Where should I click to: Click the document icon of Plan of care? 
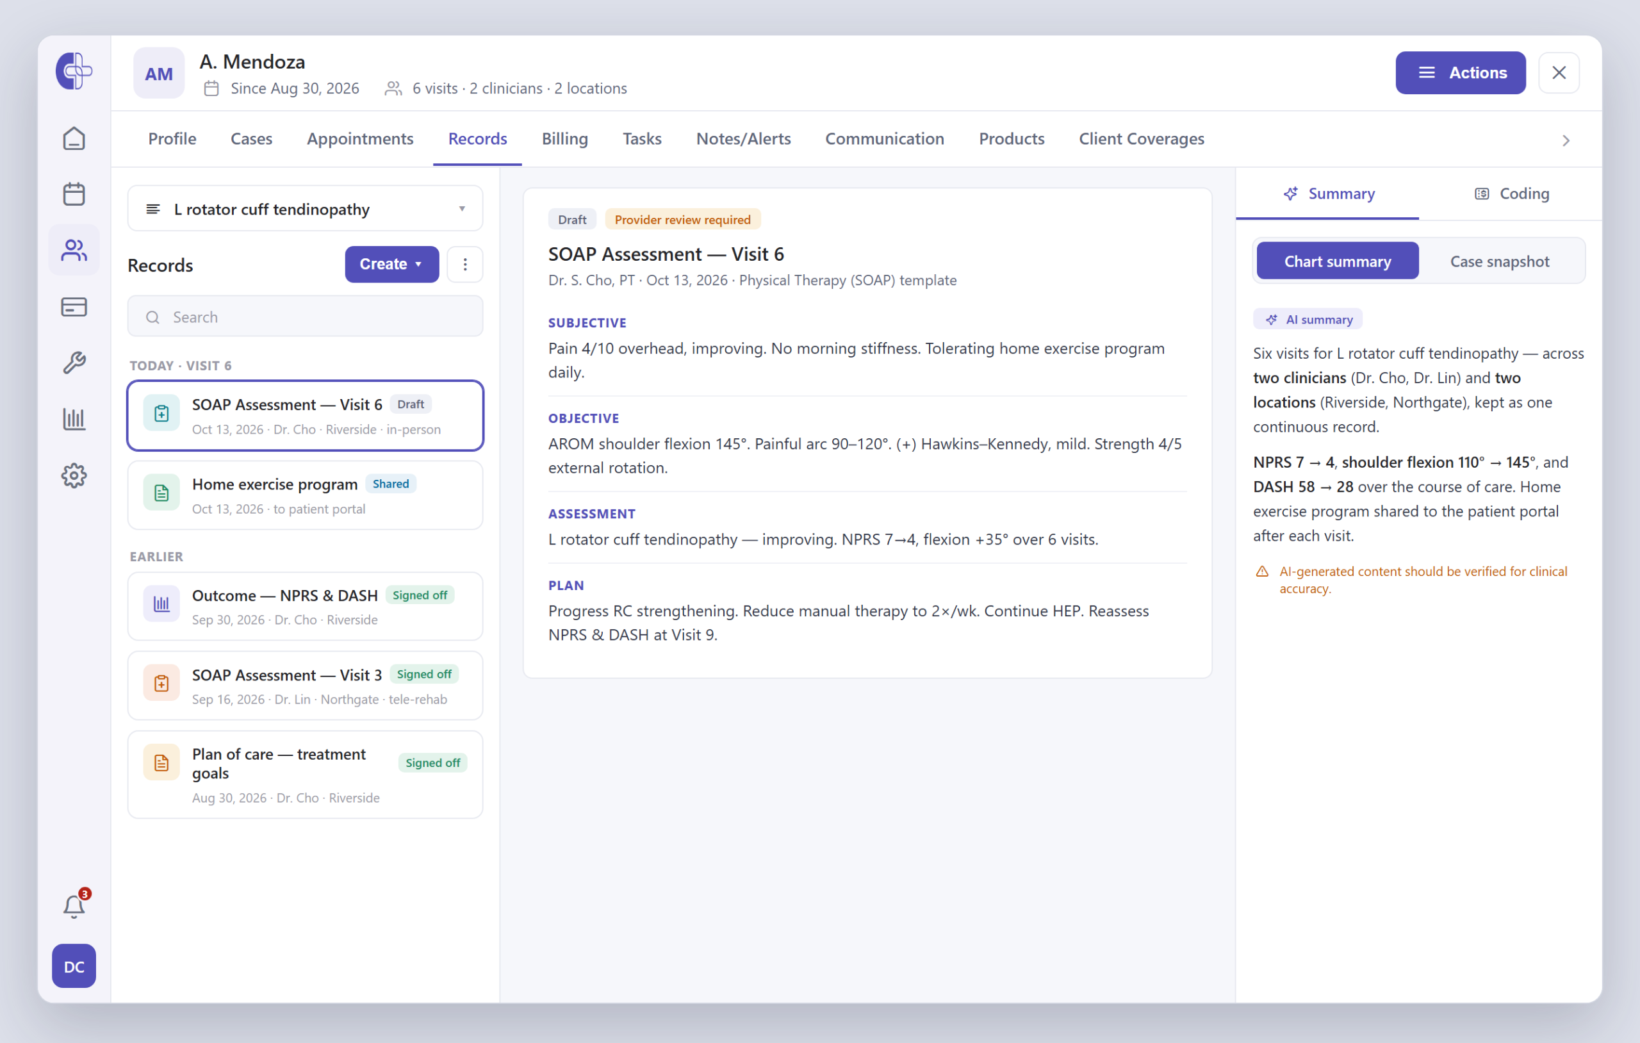(161, 762)
